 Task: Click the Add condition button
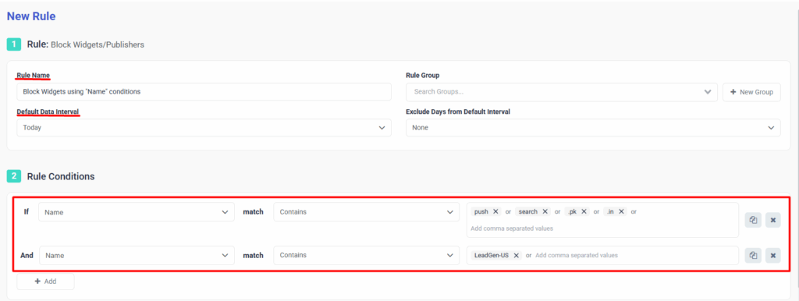pos(45,282)
